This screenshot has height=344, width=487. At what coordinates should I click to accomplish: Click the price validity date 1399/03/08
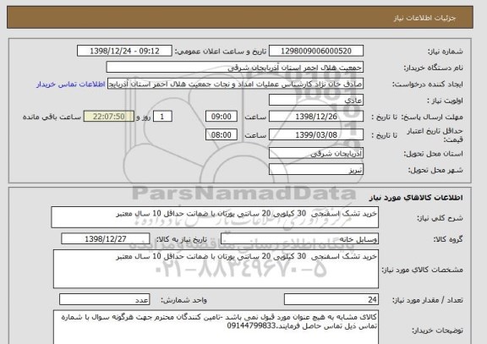click(316, 135)
